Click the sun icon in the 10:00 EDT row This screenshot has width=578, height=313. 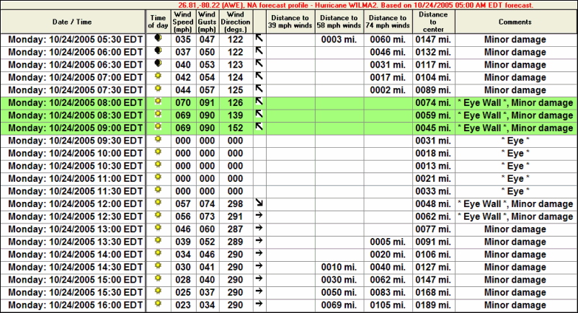click(x=157, y=153)
